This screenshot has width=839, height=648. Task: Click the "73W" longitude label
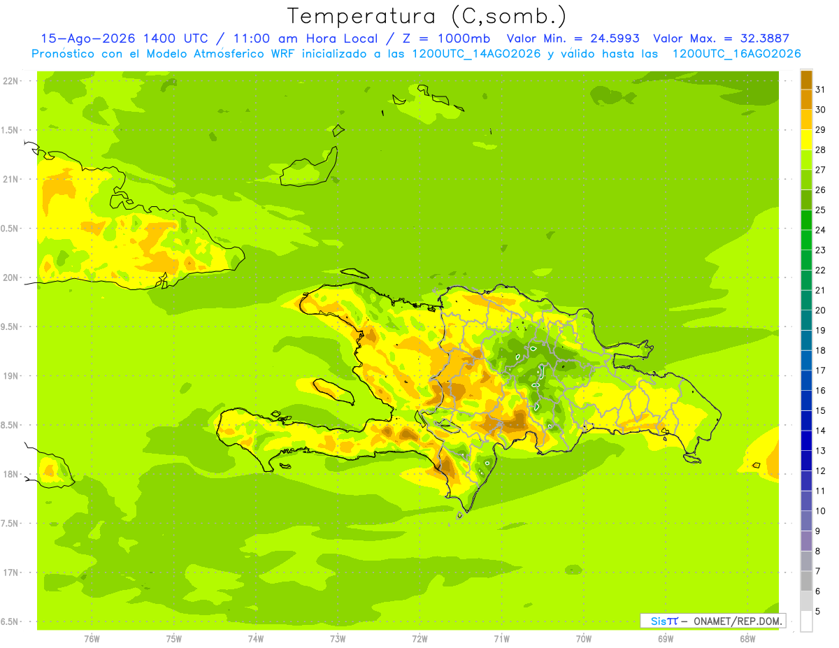[338, 639]
